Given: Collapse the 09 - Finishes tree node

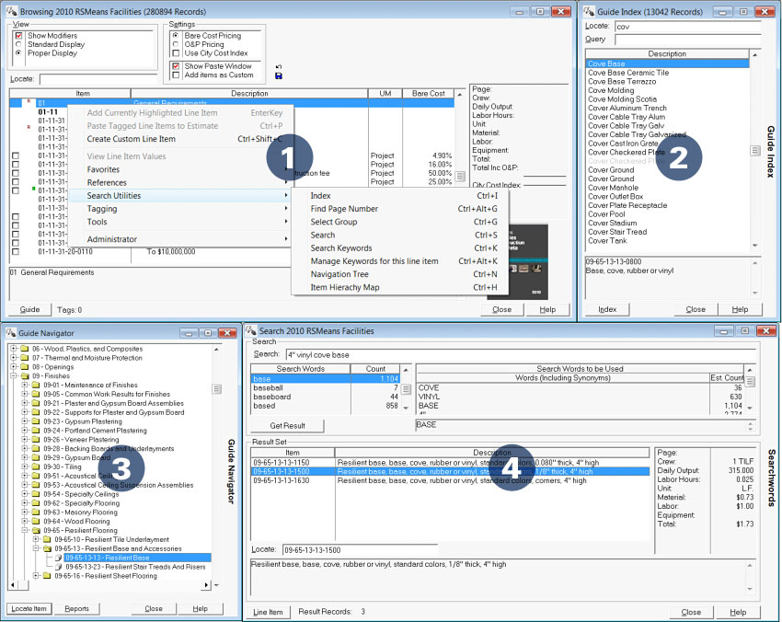Looking at the screenshot, I should 14,375.
